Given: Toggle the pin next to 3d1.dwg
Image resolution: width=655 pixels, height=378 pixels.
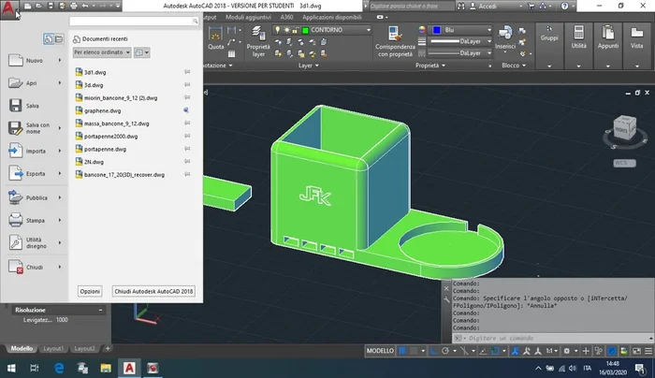Looking at the screenshot, I should click(187, 71).
